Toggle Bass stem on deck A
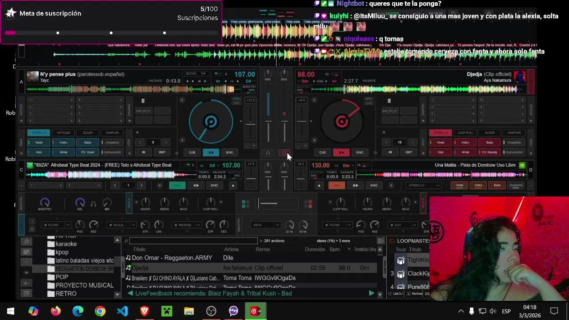 point(88,142)
